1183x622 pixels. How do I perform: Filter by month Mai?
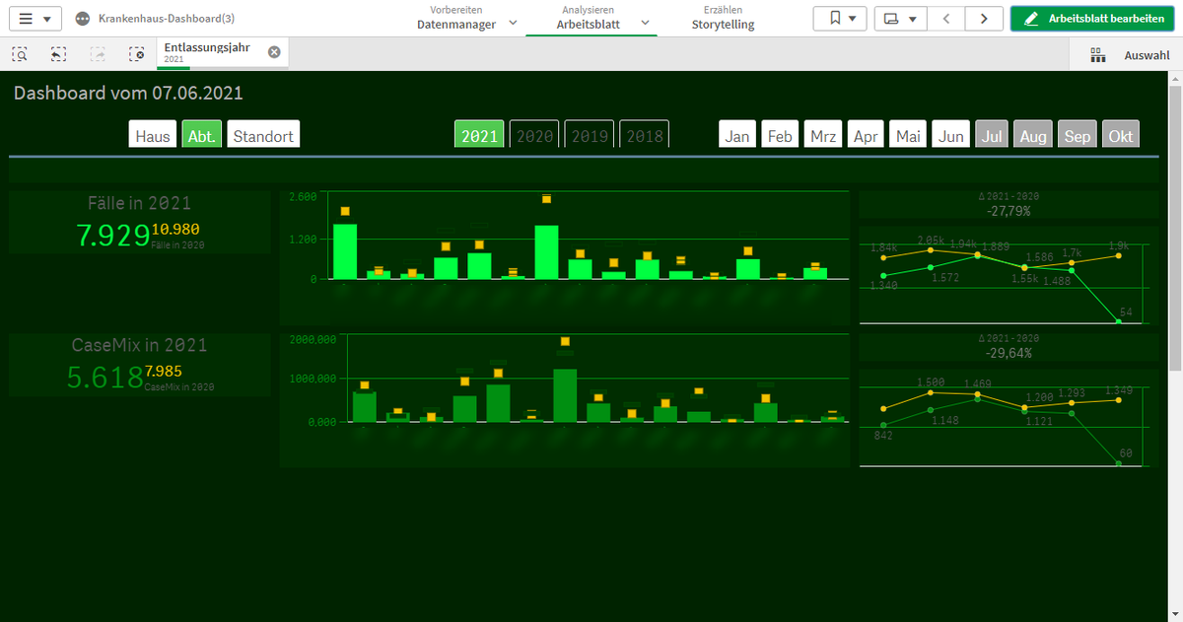(x=908, y=136)
